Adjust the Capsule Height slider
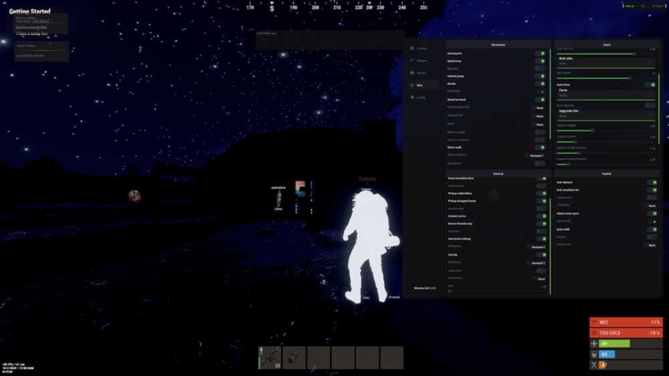669x376 pixels. pyautogui.click(x=605, y=130)
